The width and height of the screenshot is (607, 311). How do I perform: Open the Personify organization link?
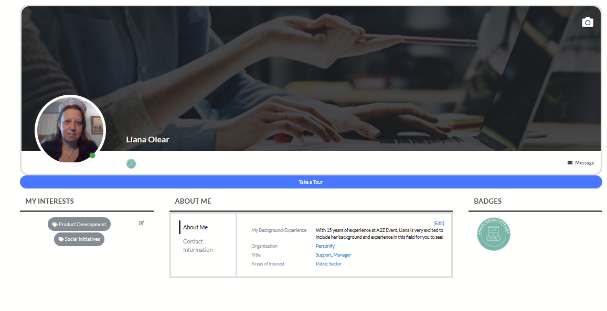pos(325,246)
